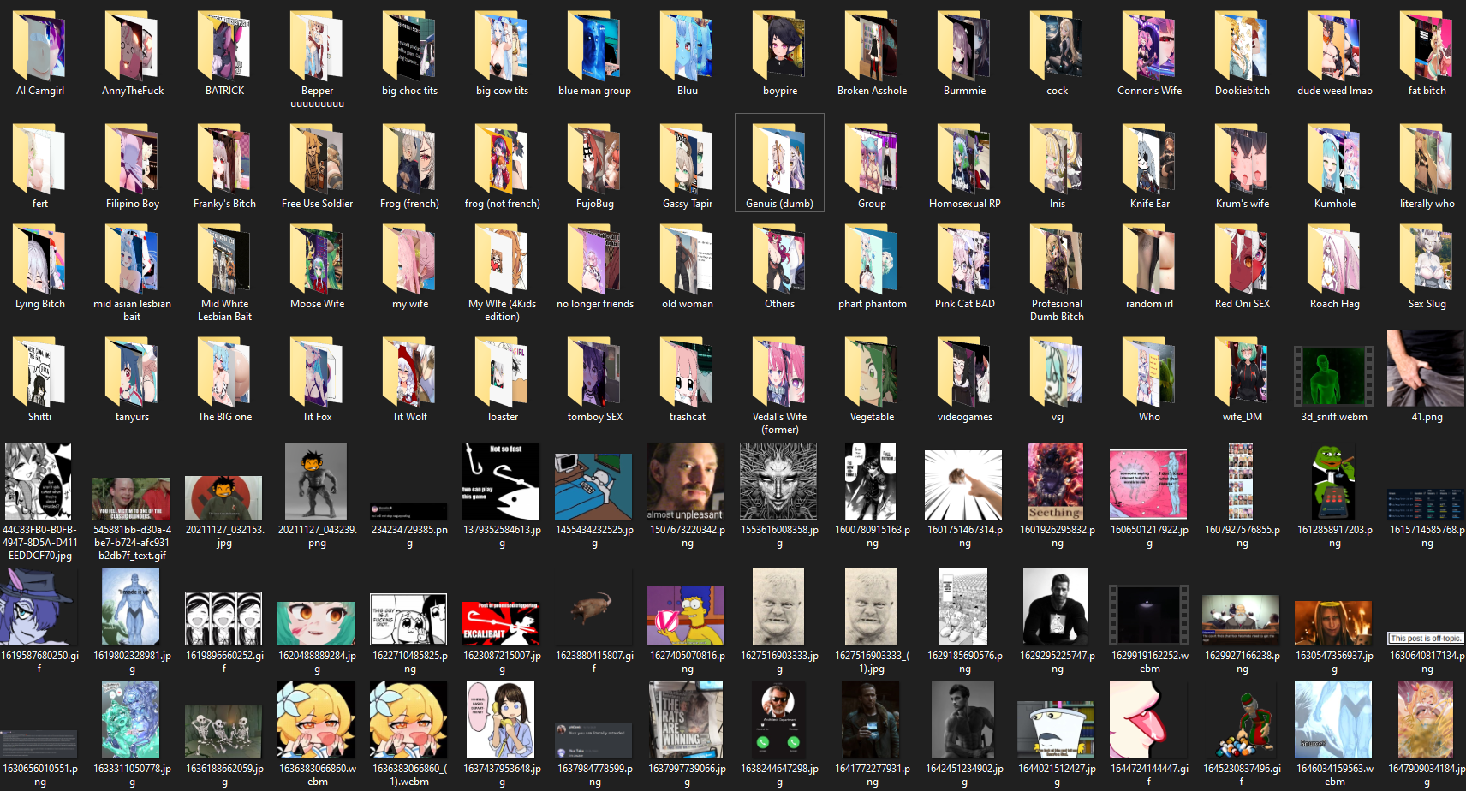This screenshot has width=1466, height=791.
Task: Click the 1601926295832.png Seething thumbnail
Action: [x=1056, y=481]
